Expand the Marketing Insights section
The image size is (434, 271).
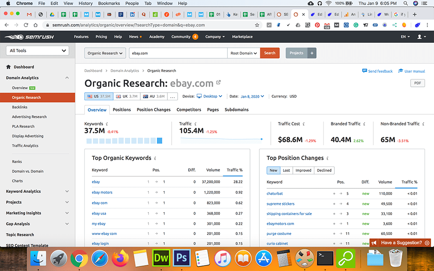click(x=67, y=213)
